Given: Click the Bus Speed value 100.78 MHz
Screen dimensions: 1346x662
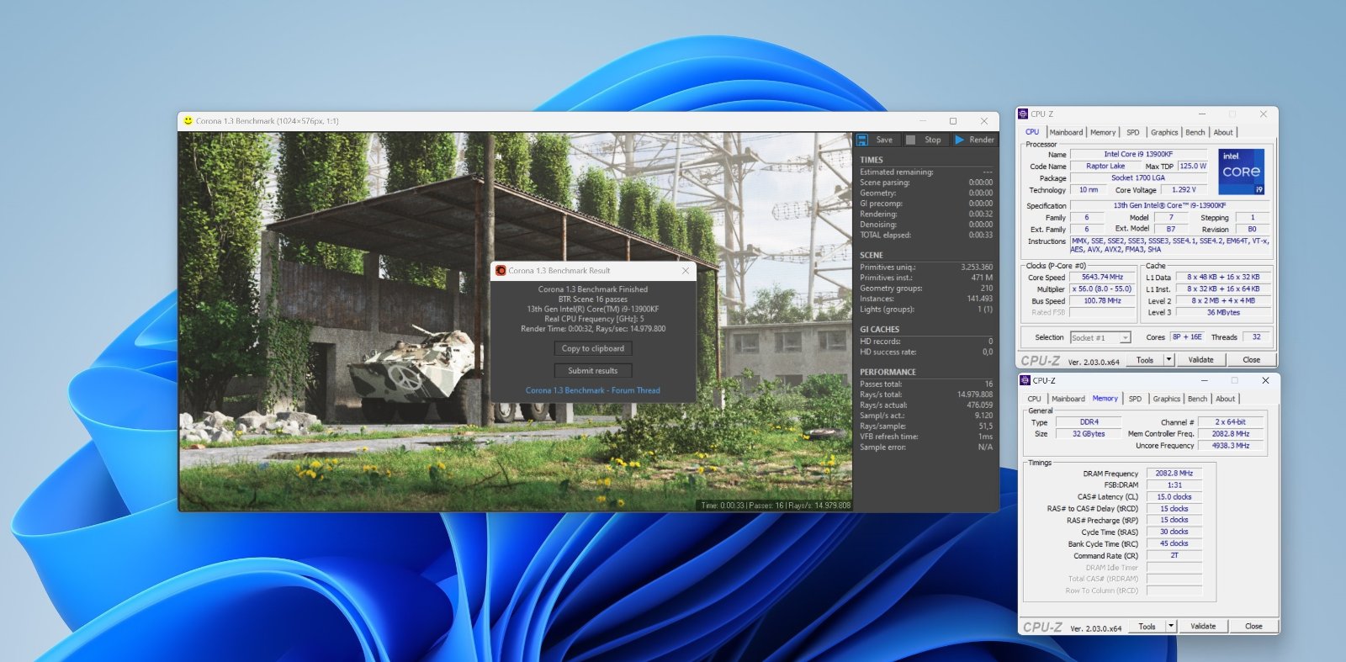Looking at the screenshot, I should coord(1102,300).
